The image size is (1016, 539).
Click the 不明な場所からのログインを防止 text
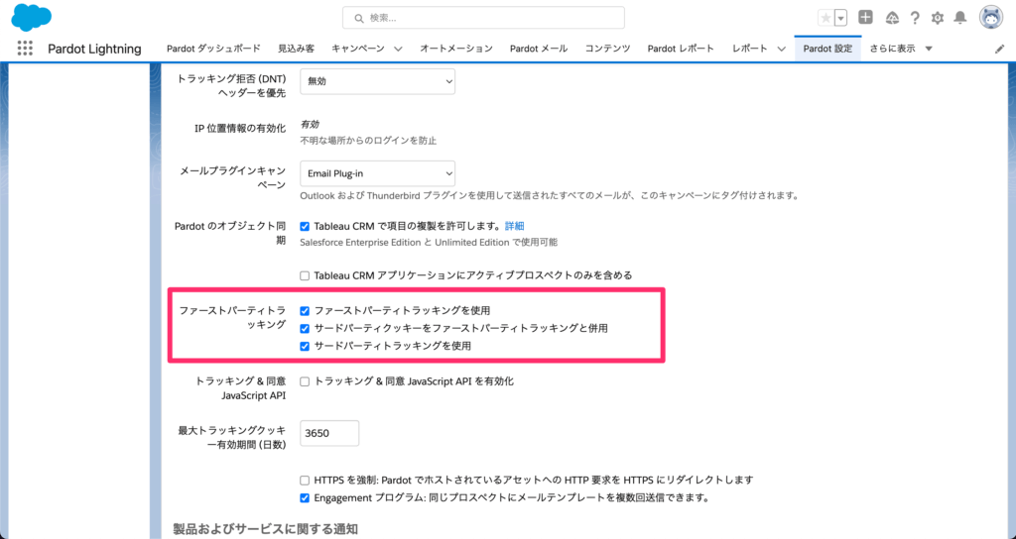368,141
